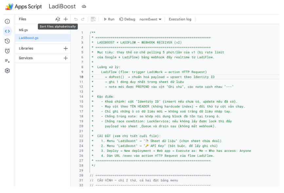The image size is (284, 193).
Task: Open Project Settings gear icon
Action: click(7, 71)
